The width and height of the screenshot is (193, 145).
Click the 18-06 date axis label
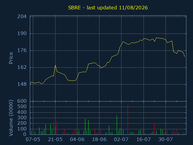coord(99,140)
